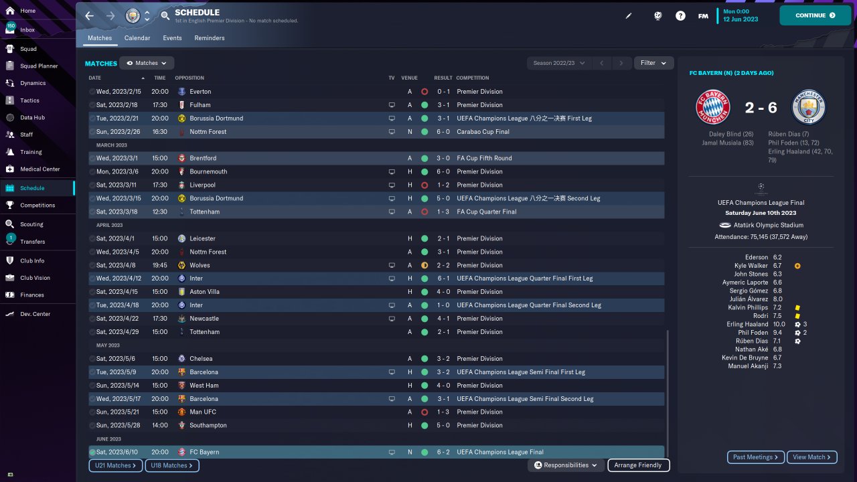
Task: Open Past Meetings
Action: coord(756,457)
